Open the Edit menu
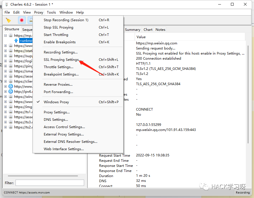The width and height of the screenshot is (254, 198). click(x=16, y=12)
